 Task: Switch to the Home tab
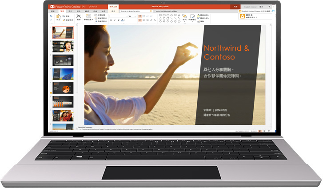point(62,12)
